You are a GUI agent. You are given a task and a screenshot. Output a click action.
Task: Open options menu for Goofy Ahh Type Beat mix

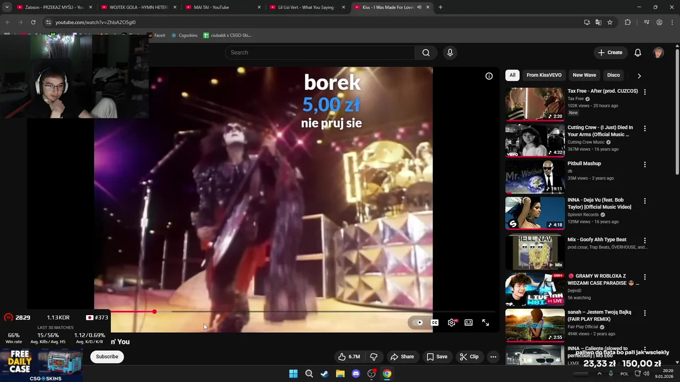pyautogui.click(x=645, y=240)
